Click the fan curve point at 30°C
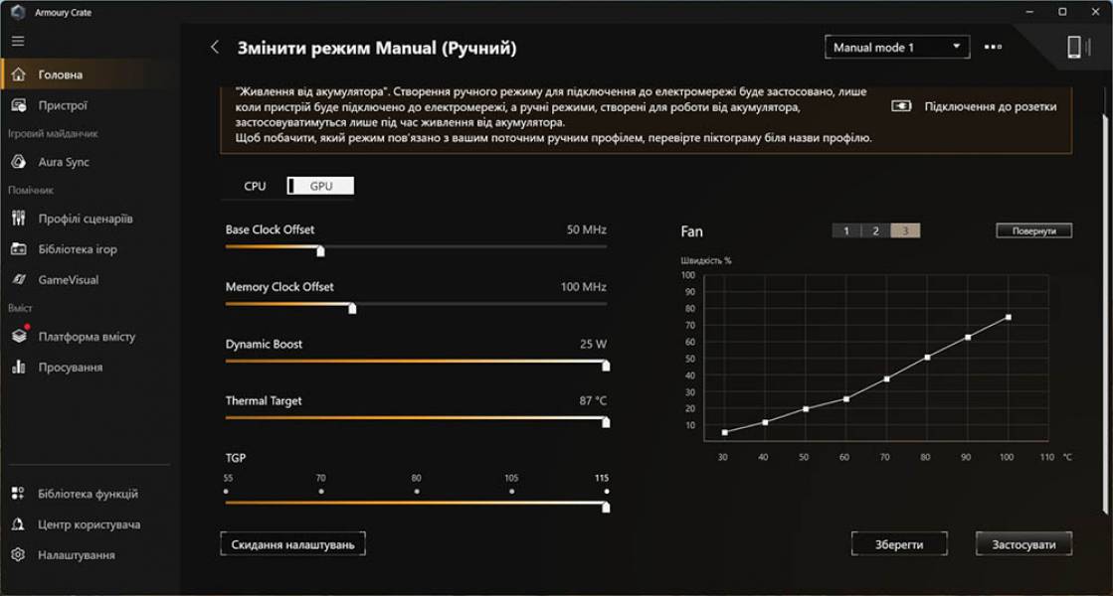Image resolution: width=1113 pixels, height=596 pixels. [725, 432]
